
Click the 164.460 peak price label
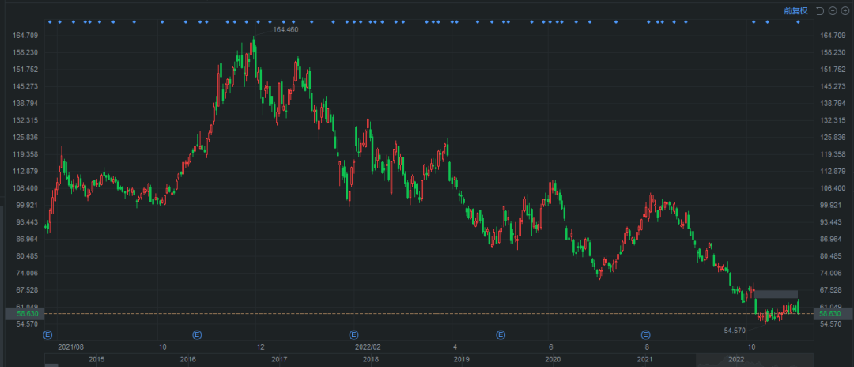285,29
